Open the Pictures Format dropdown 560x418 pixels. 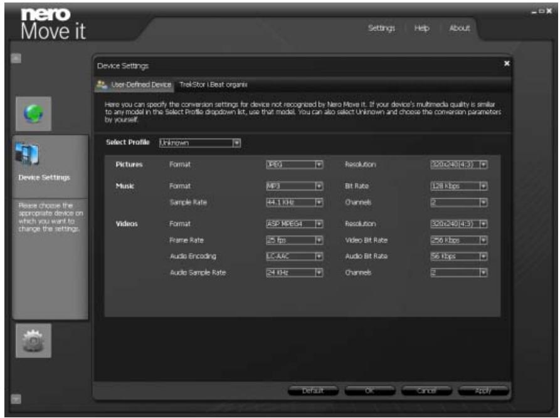295,164
